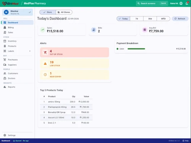Click the green Cash legend dot
This screenshot has height=143, width=191.
click(117, 49)
